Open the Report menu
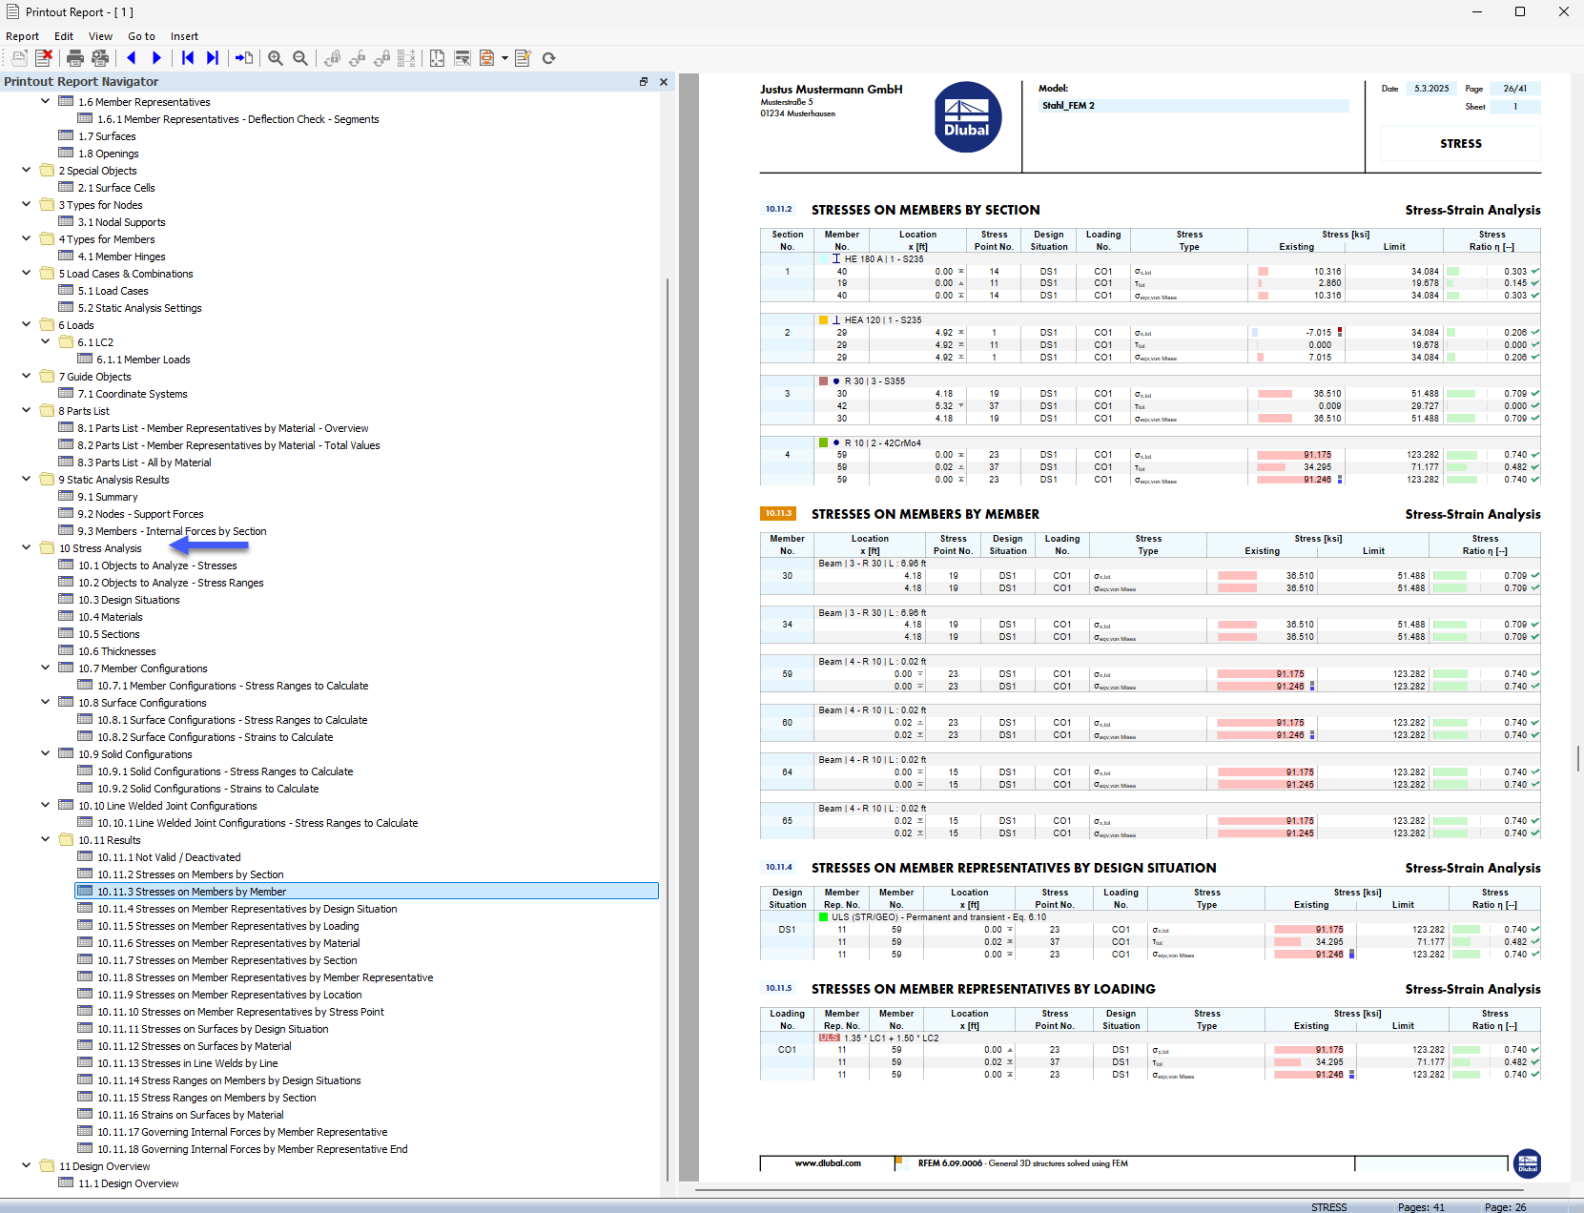Image resolution: width=1584 pixels, height=1213 pixels. click(x=22, y=36)
